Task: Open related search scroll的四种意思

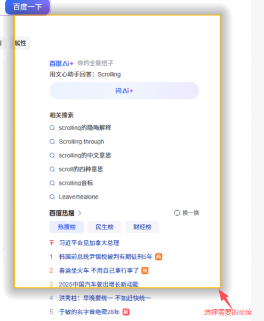Action: [x=81, y=169]
